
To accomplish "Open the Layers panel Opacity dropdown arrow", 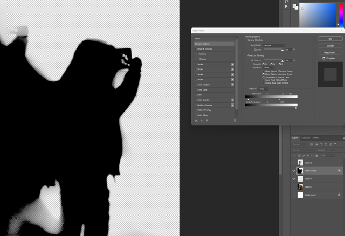I will 334,150.
